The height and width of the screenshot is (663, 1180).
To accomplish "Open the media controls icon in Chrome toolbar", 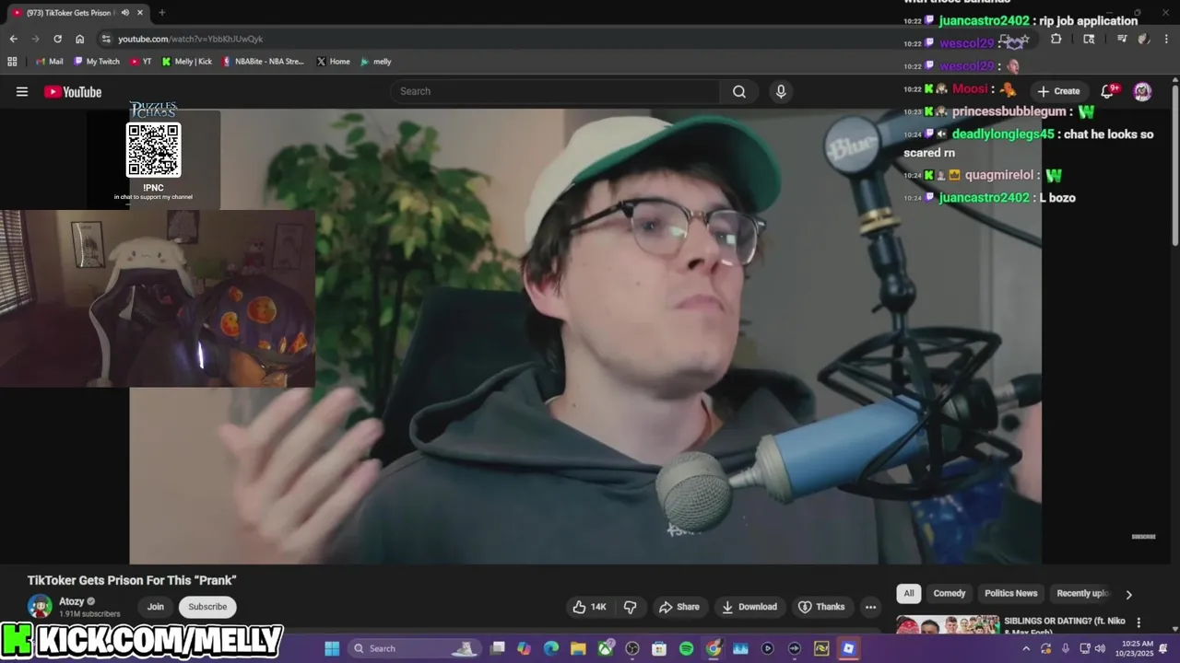I will tap(1122, 39).
